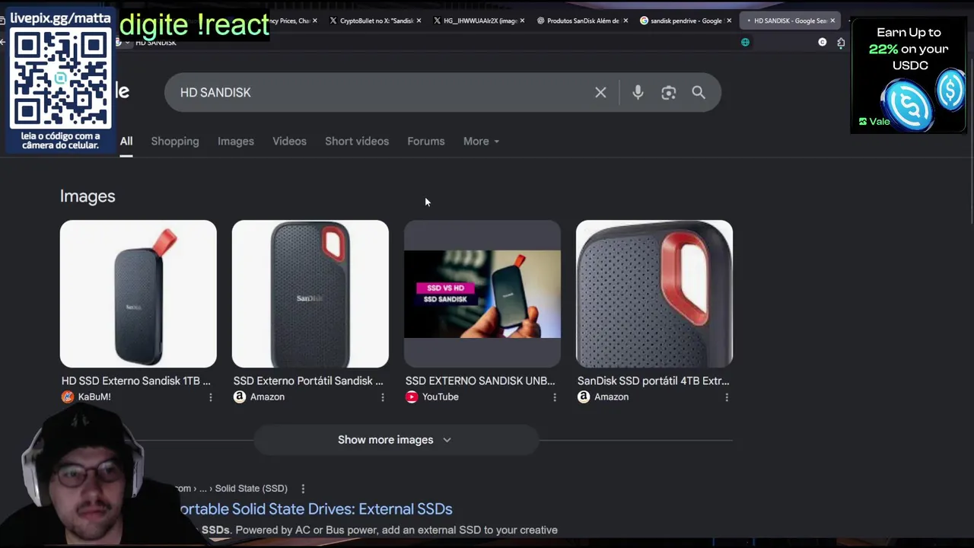974x548 pixels.
Task: Select the Short videos search filter
Action: [x=357, y=141]
